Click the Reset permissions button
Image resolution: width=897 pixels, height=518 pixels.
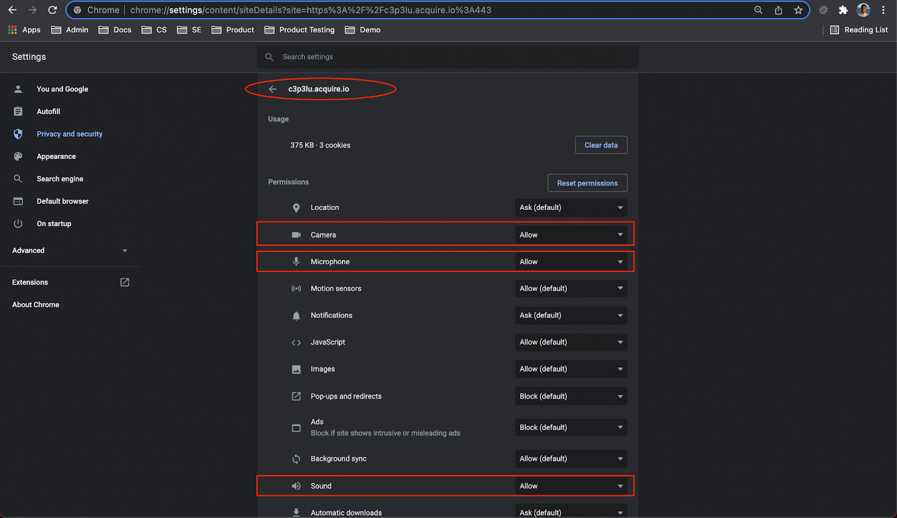pyautogui.click(x=587, y=183)
